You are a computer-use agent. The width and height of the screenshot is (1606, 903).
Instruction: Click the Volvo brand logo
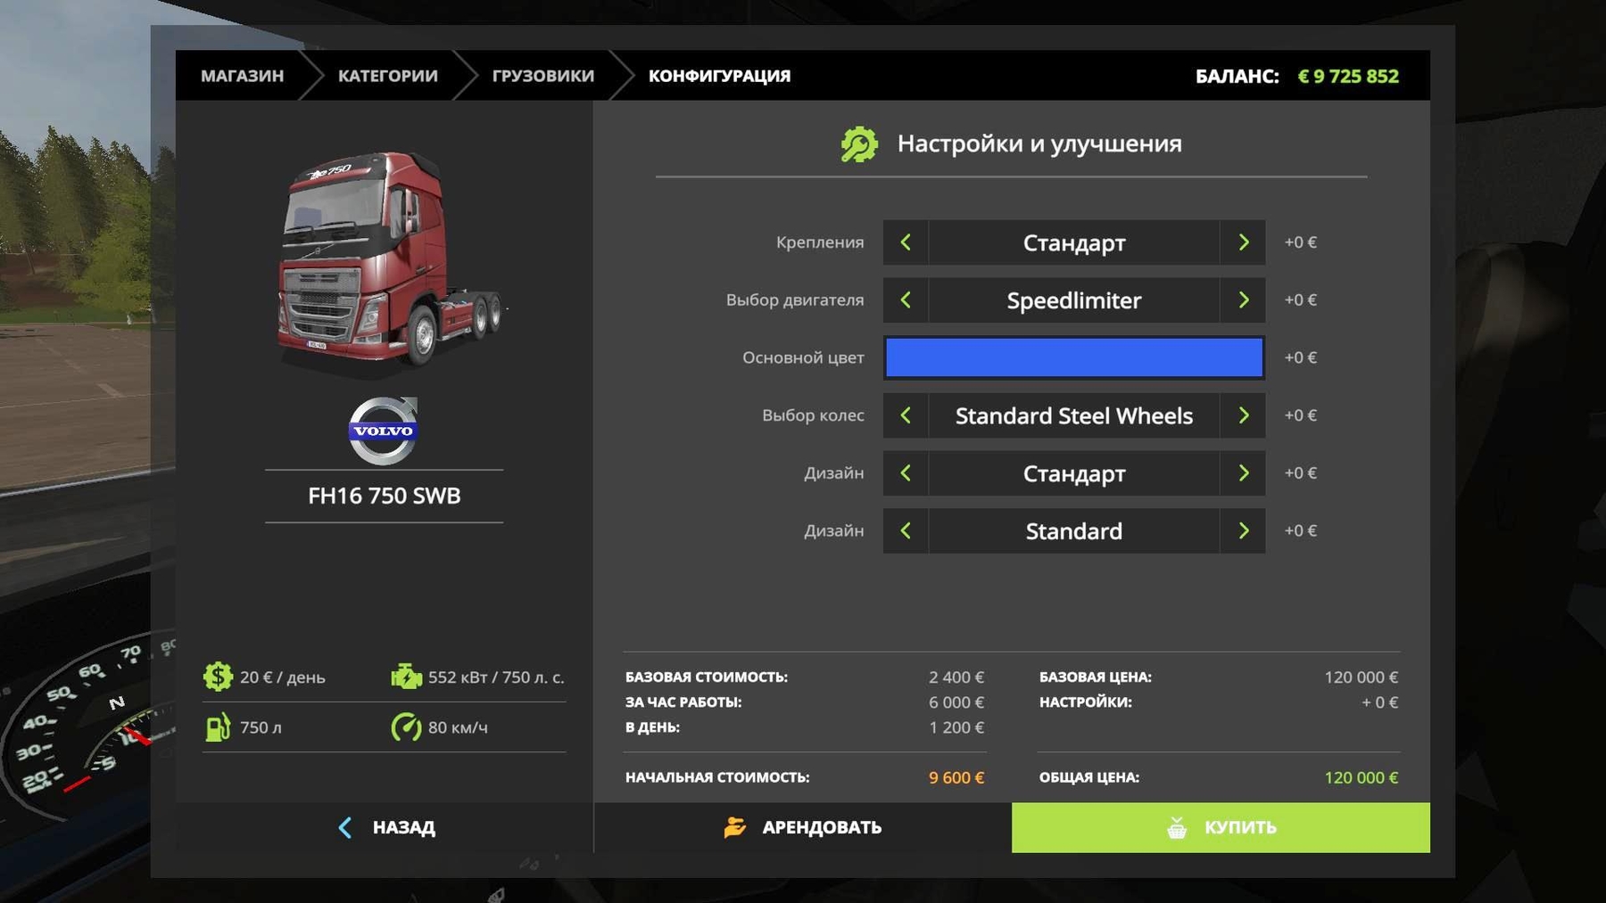[383, 431]
